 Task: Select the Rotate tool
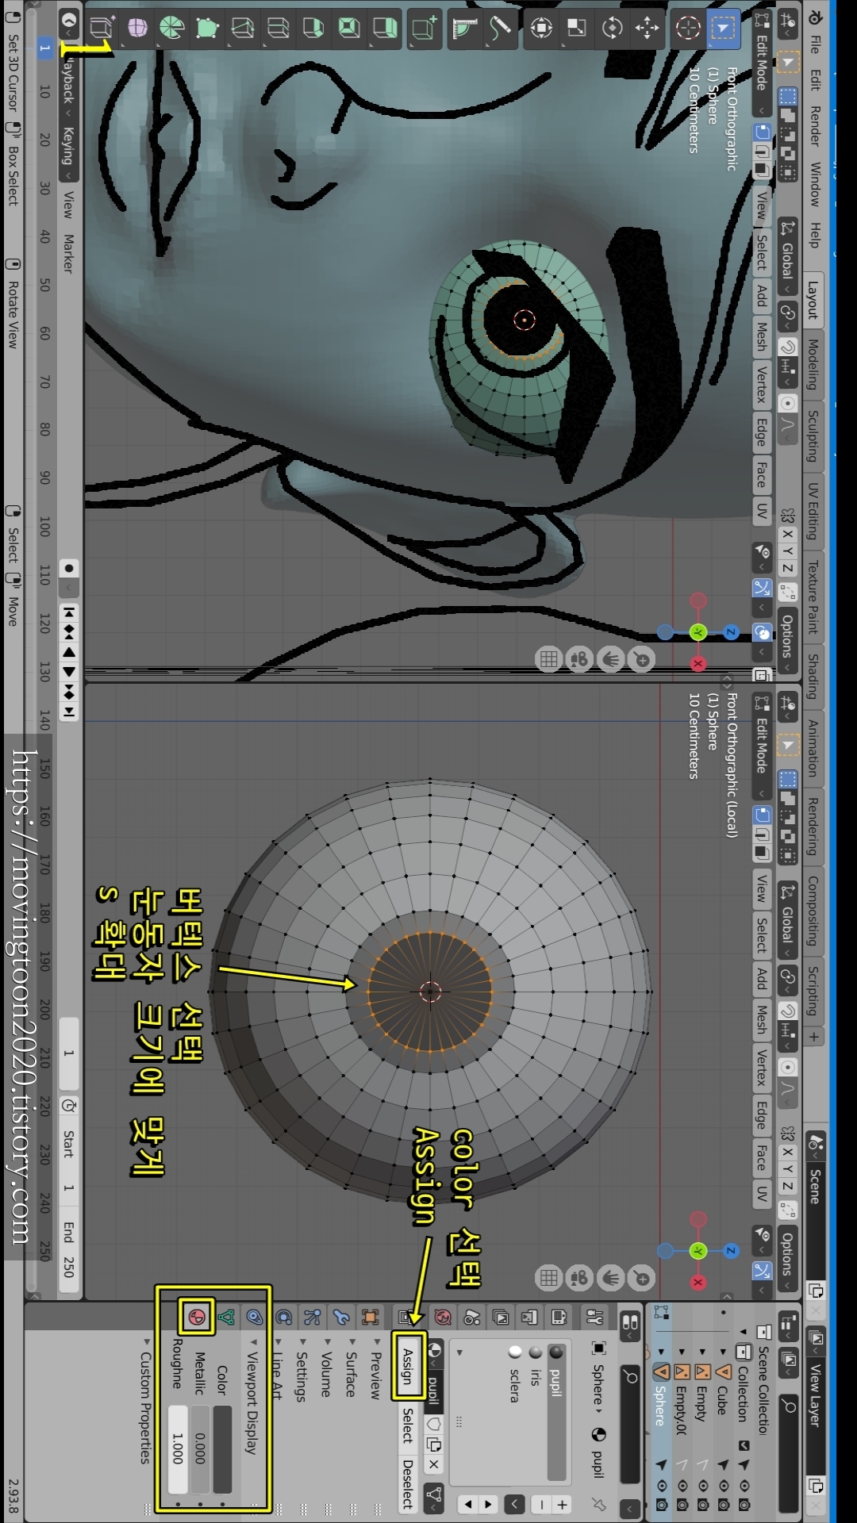pyautogui.click(x=612, y=29)
